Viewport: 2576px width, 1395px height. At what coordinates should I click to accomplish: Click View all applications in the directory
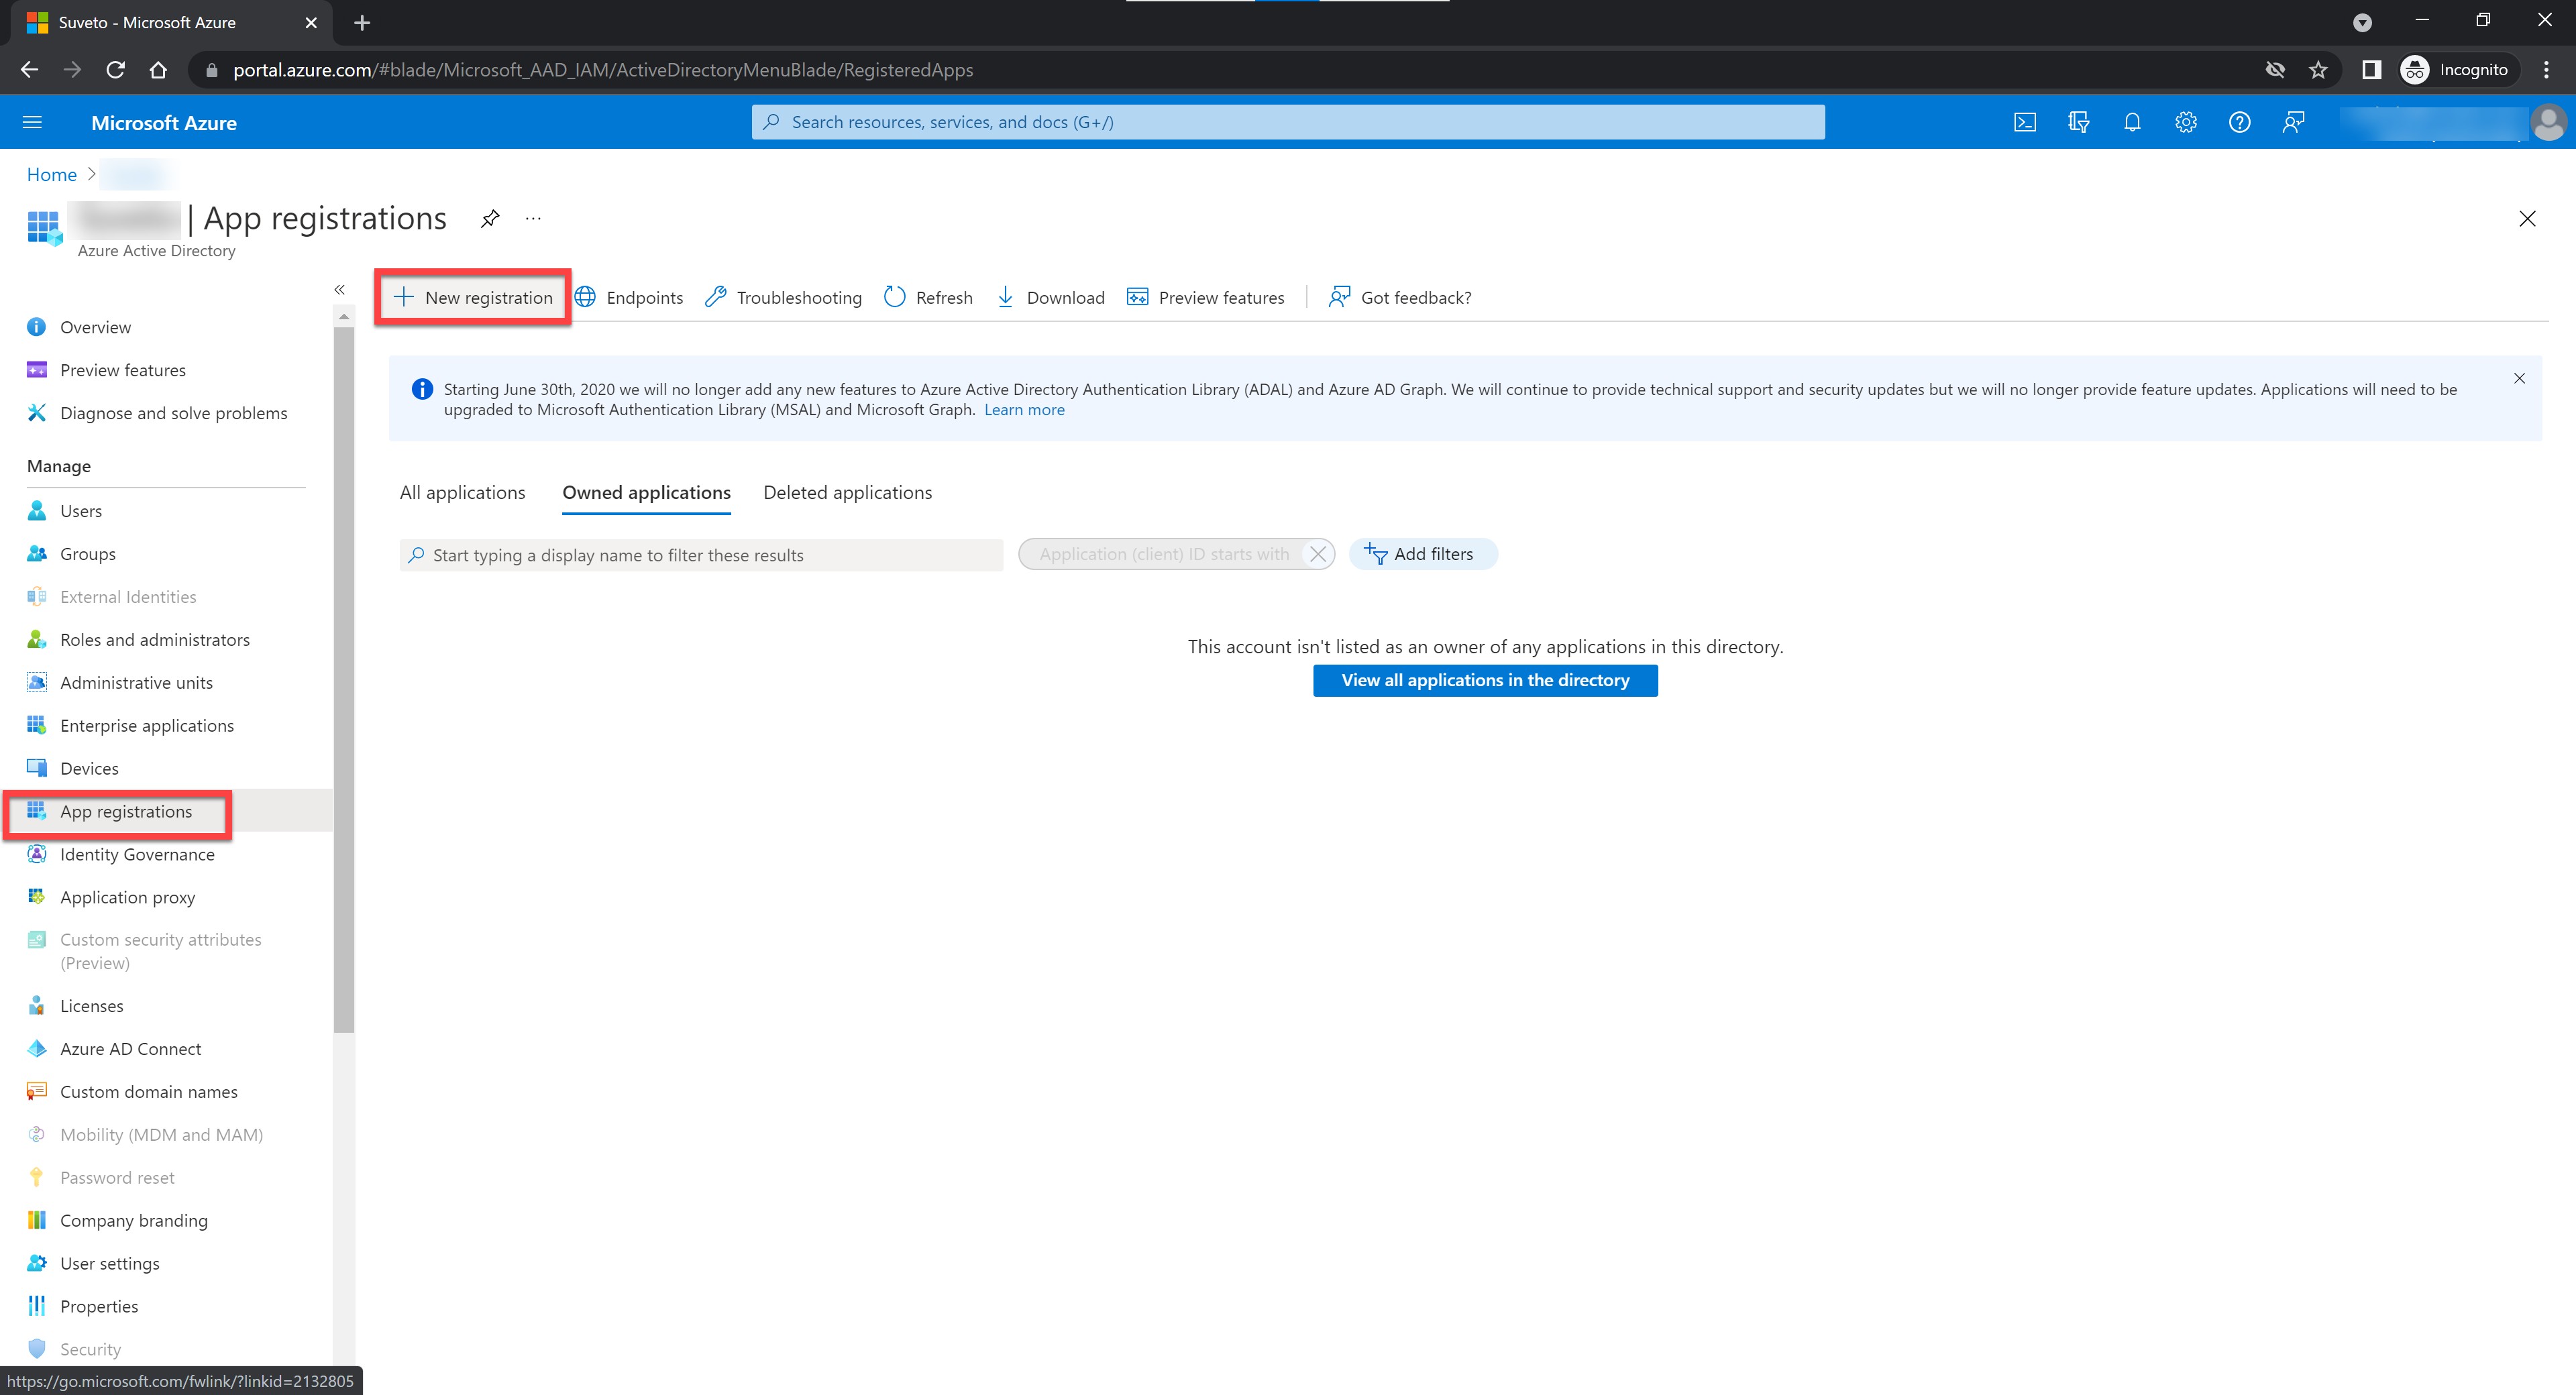(1484, 680)
